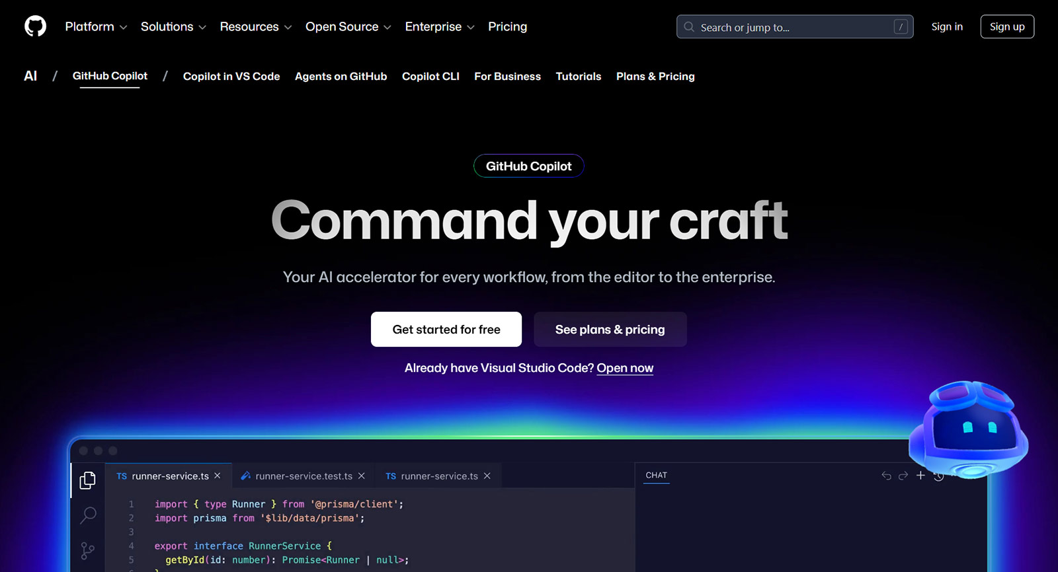Open the AI breadcrumb link
Viewport: 1058px width, 572px height.
point(30,76)
